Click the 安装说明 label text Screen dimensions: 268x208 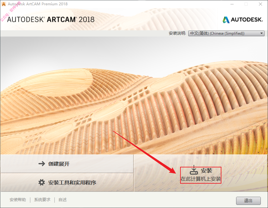click(x=177, y=33)
